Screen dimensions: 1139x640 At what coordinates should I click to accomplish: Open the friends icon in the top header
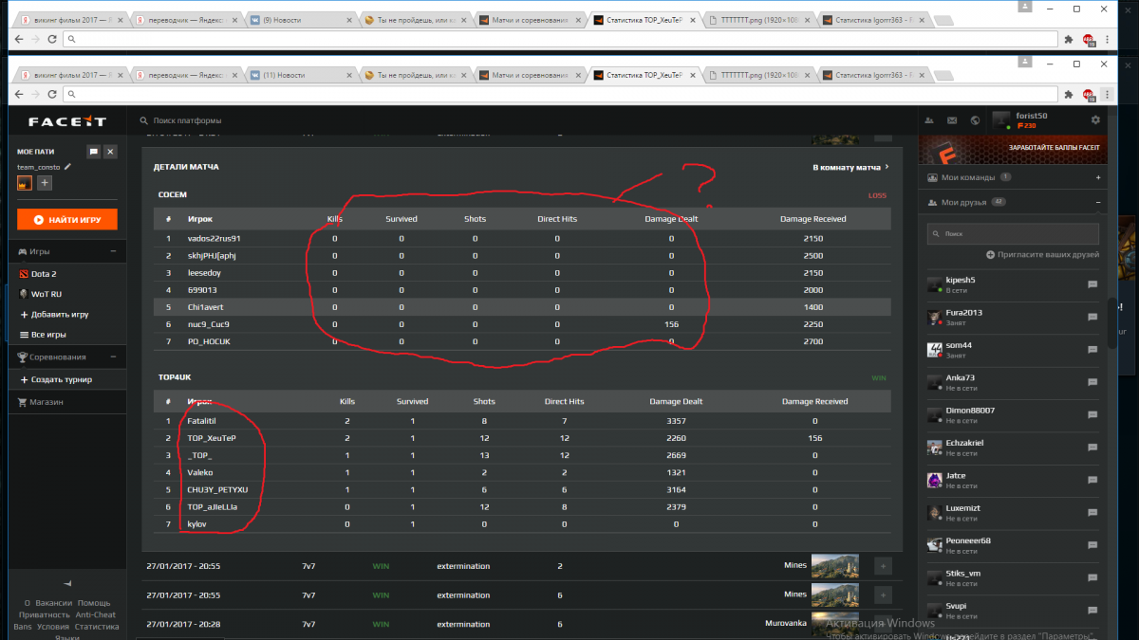pyautogui.click(x=928, y=120)
